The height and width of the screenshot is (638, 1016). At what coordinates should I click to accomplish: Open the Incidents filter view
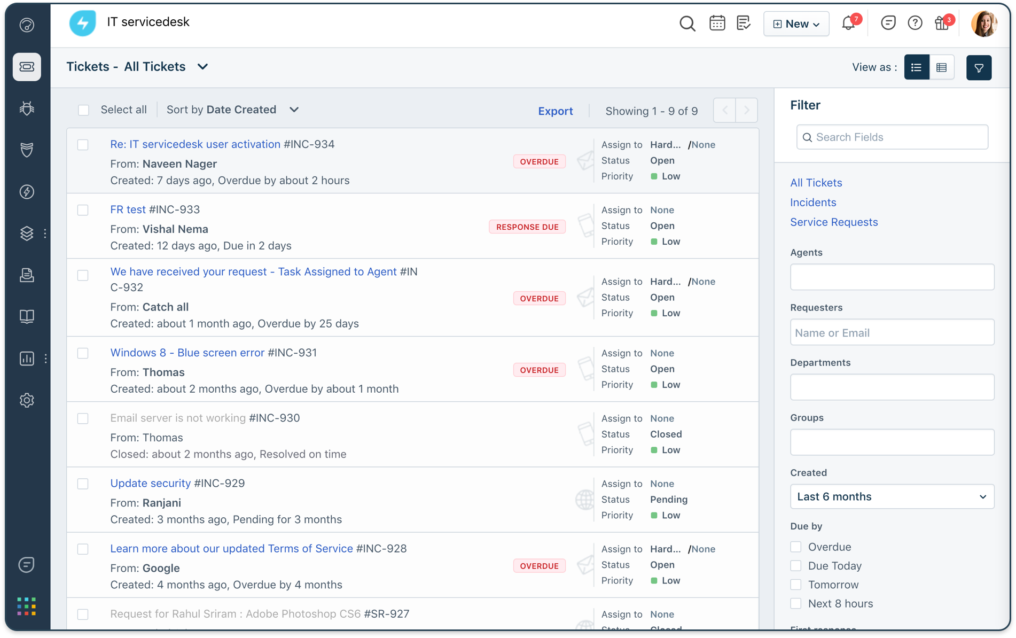[x=813, y=202]
